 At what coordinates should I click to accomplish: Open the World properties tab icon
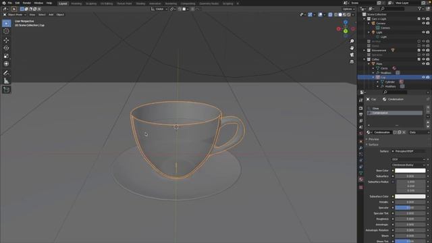click(361, 134)
